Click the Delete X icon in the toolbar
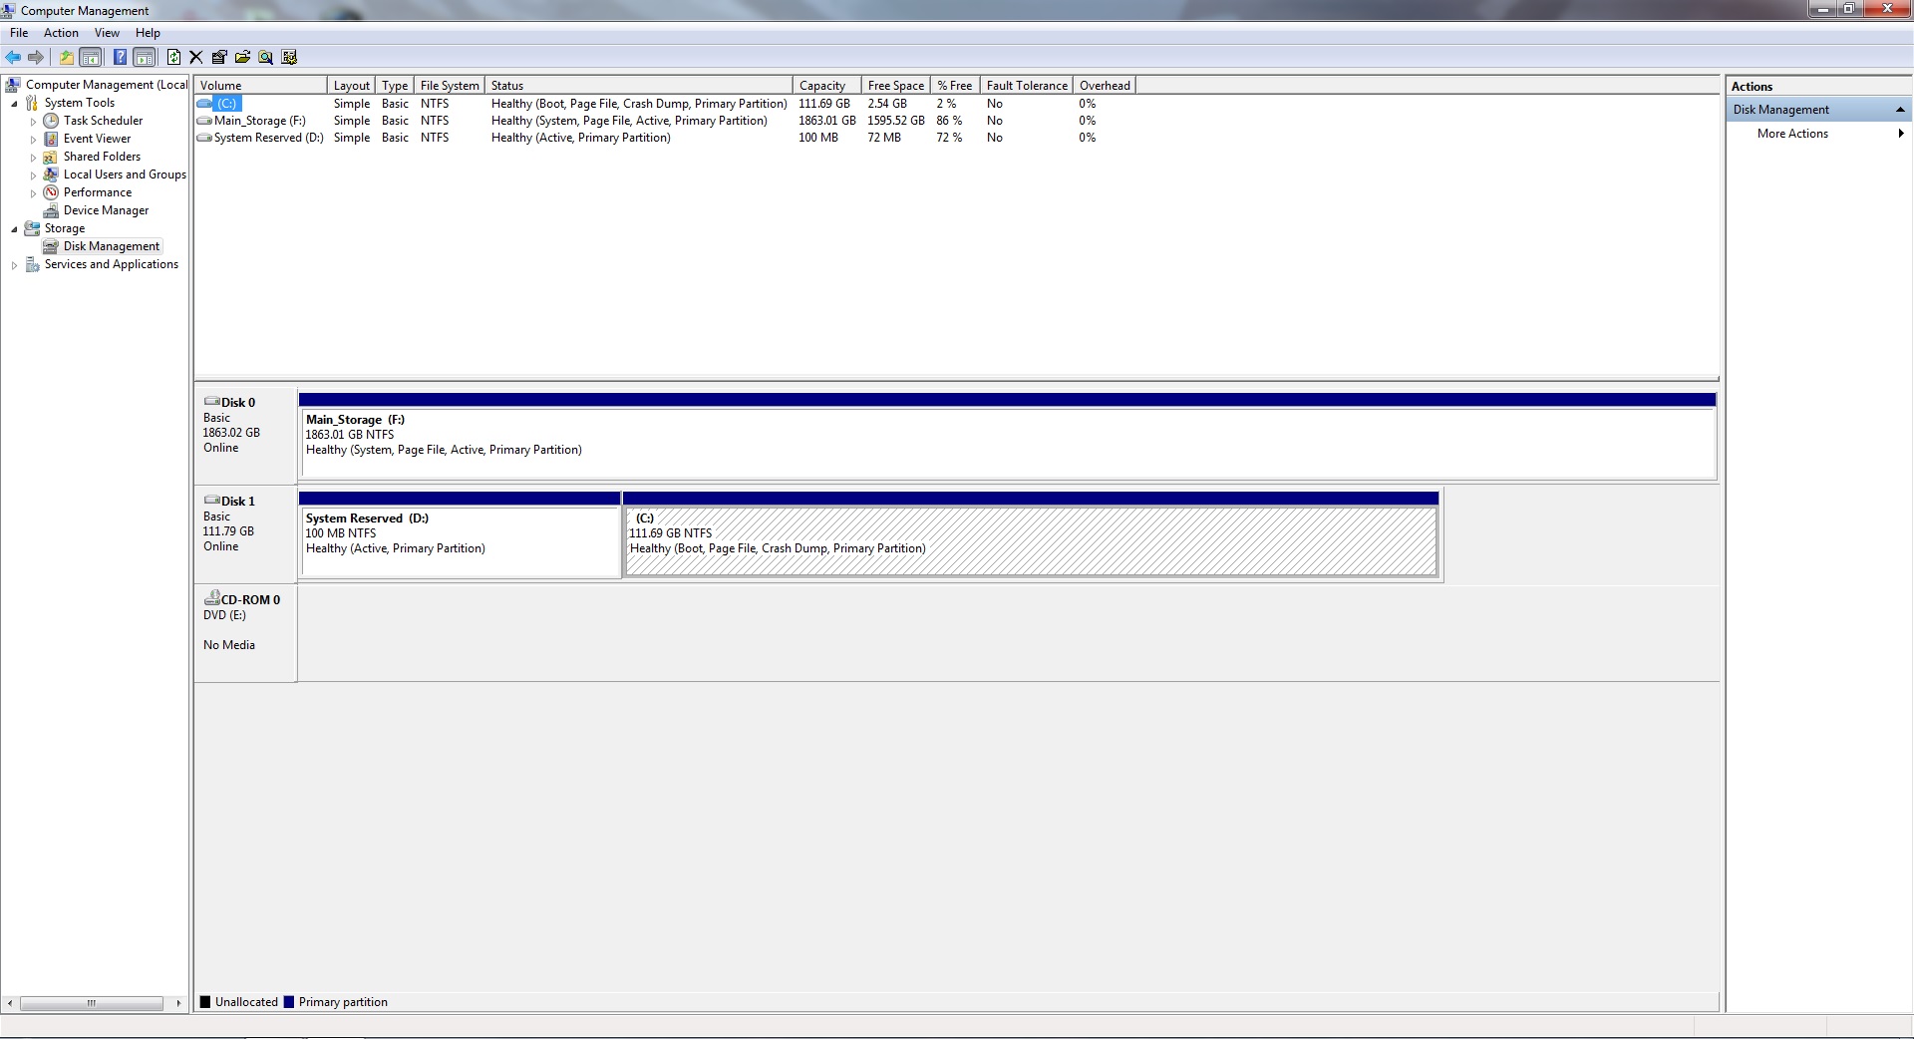This screenshot has width=1914, height=1039. tap(196, 57)
